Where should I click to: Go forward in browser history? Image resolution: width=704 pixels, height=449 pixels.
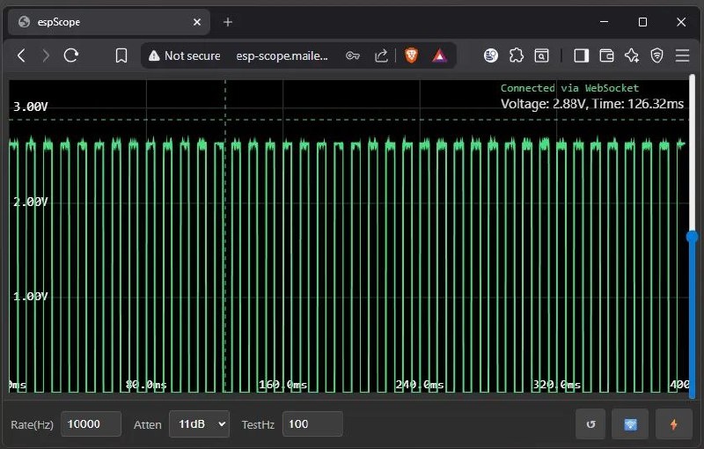(x=46, y=55)
